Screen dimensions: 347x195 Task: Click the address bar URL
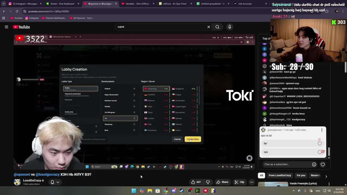coord(49,11)
